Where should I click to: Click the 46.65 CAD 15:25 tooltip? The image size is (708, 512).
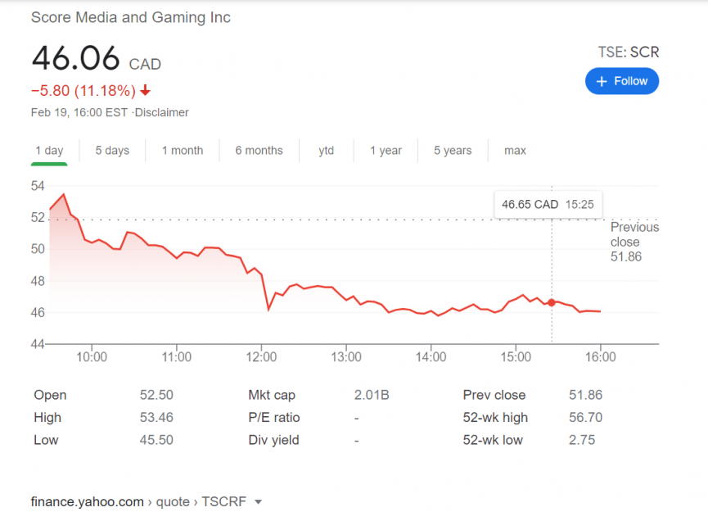pos(548,205)
